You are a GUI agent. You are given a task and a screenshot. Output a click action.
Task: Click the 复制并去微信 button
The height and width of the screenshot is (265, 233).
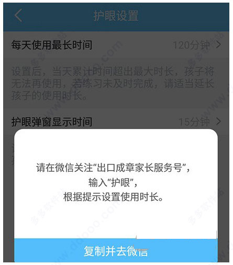116,250
